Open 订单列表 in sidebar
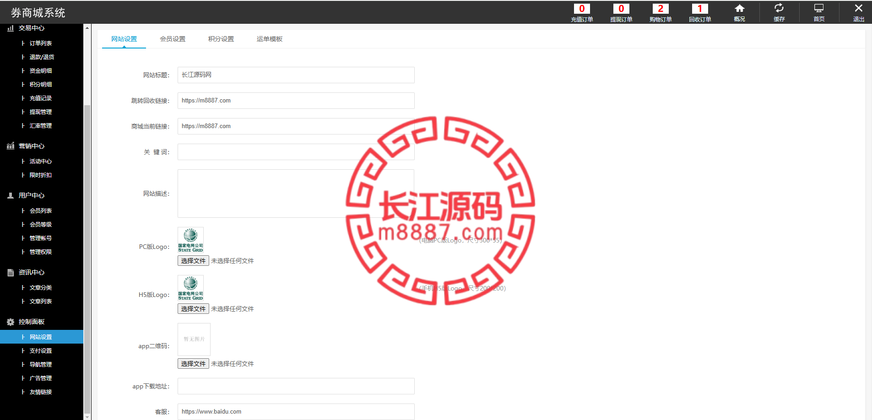This screenshot has height=420, width=872. [41, 43]
